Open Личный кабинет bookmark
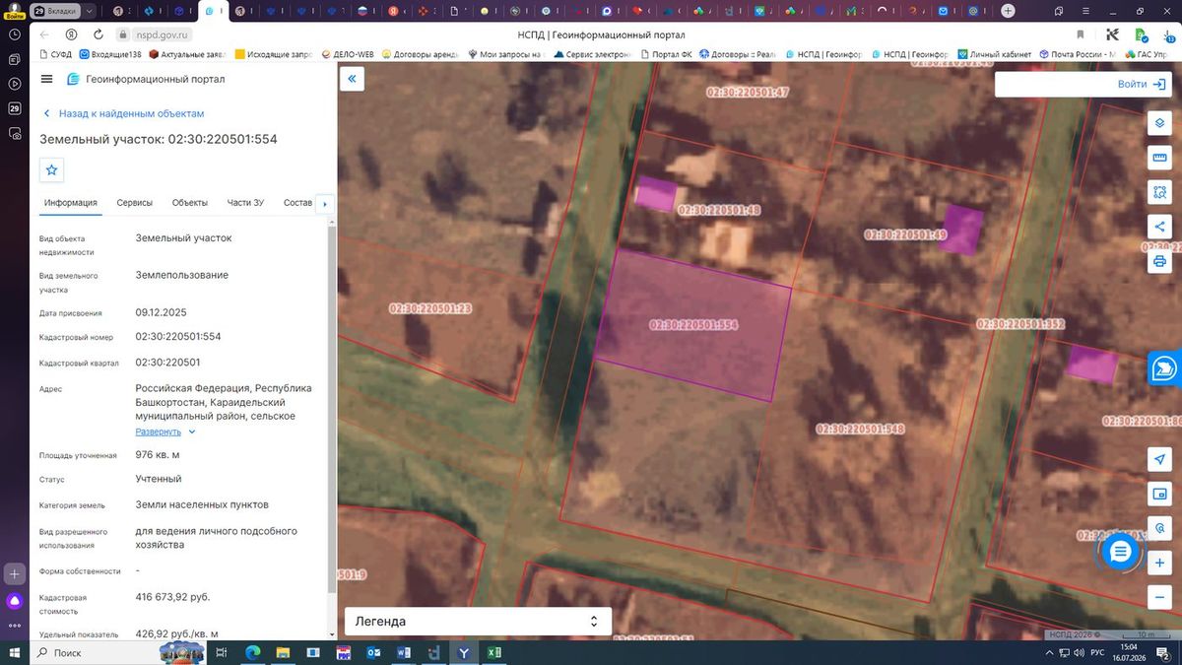The height and width of the screenshot is (665, 1182). [x=994, y=54]
